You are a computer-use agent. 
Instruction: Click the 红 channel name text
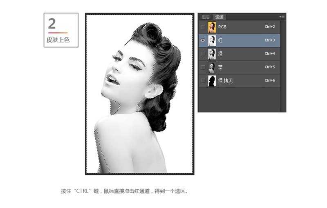pyautogui.click(x=221, y=40)
